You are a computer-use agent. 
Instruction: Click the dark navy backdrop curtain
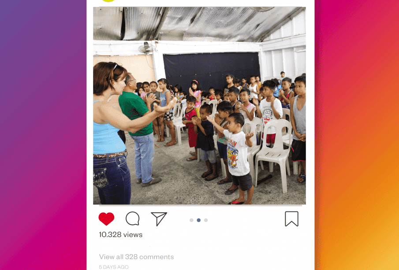[211, 69]
